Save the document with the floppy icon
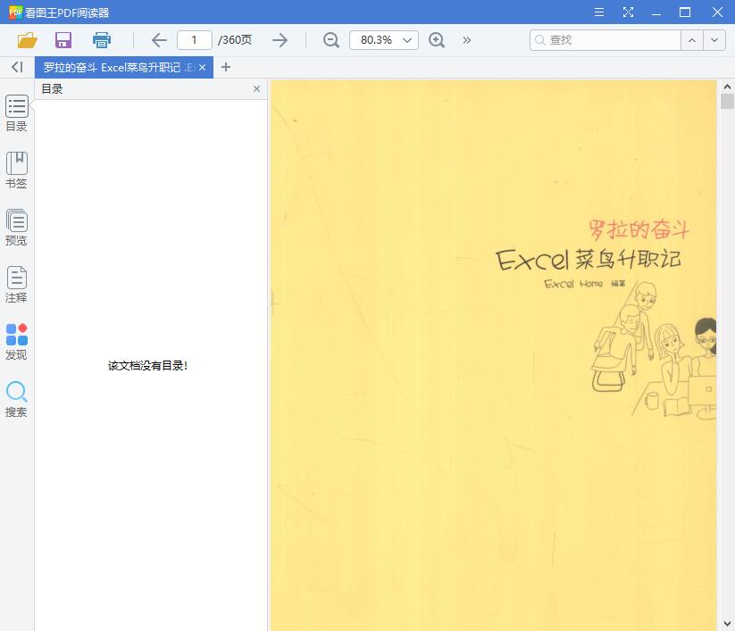735x631 pixels. (63, 40)
